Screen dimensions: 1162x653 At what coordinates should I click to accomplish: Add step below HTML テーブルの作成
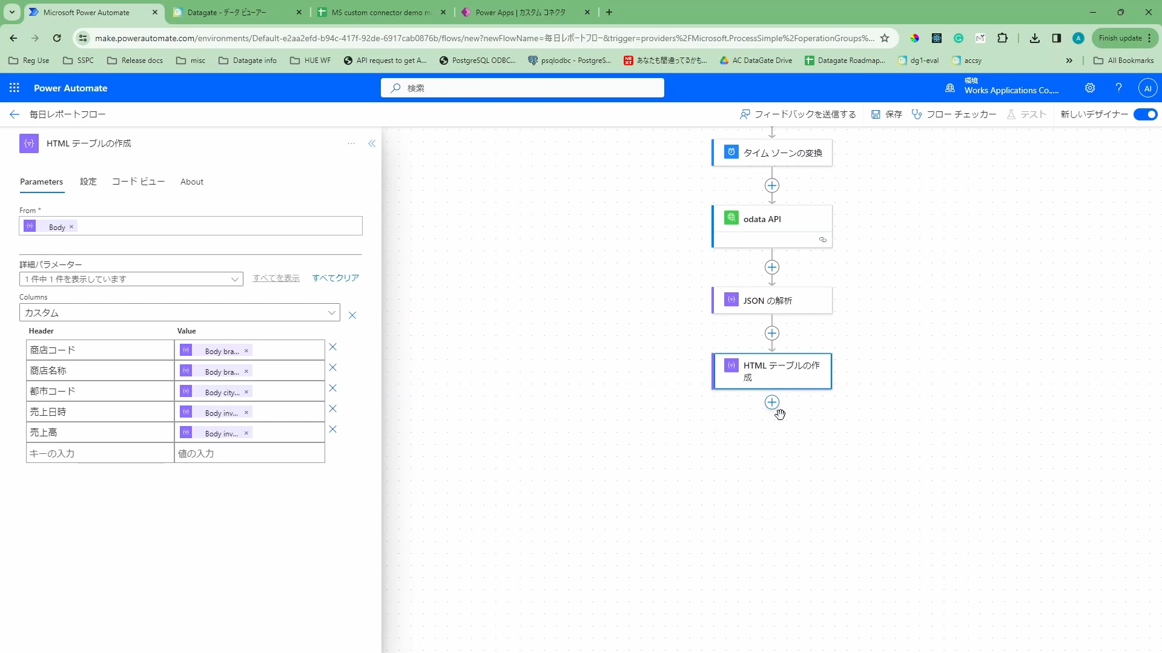pyautogui.click(x=772, y=402)
